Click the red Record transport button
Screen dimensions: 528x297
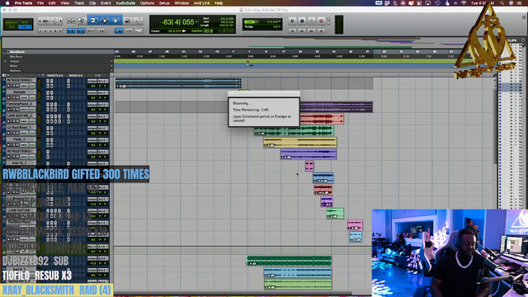(x=321, y=21)
